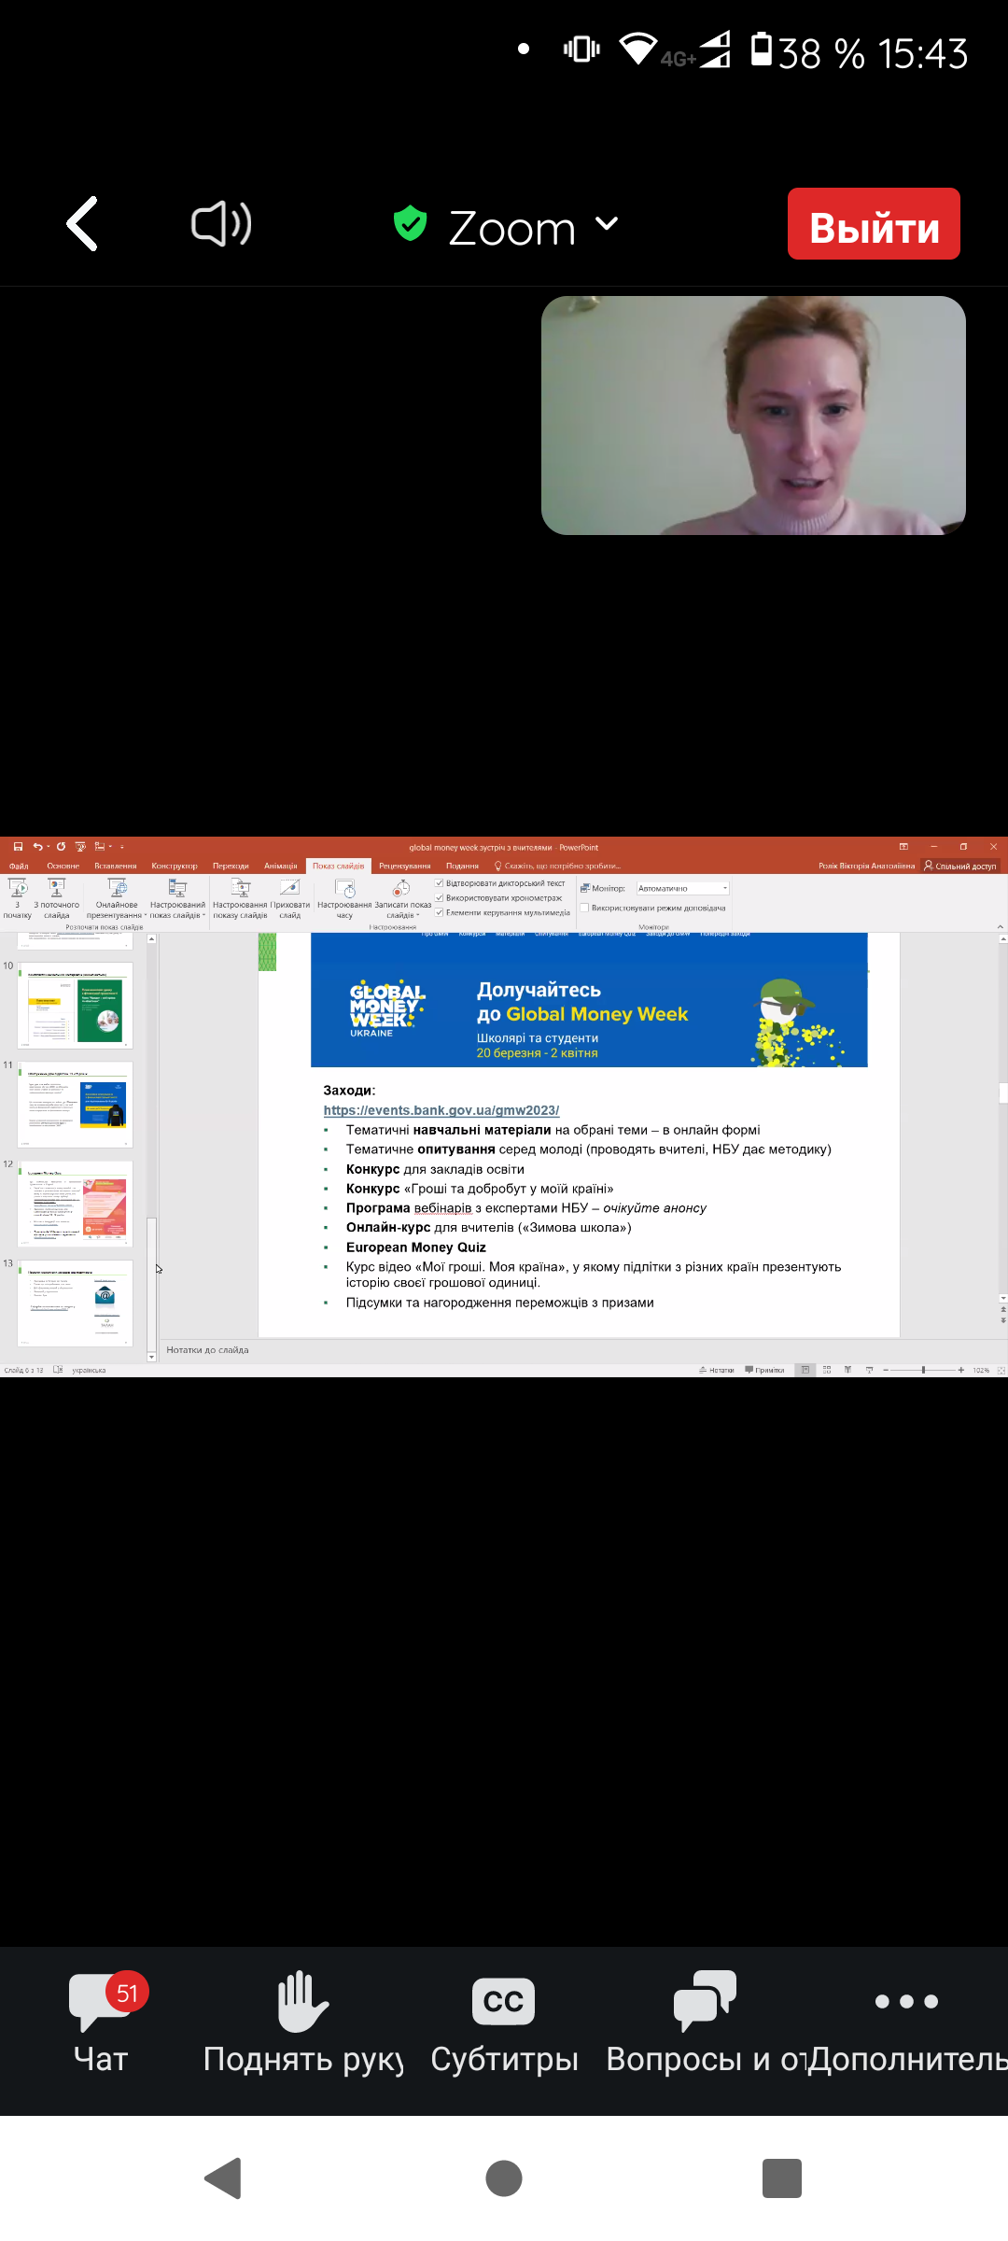Click the PowerPoint zoom slider handle
This screenshot has width=1008, height=2241.
[923, 1370]
